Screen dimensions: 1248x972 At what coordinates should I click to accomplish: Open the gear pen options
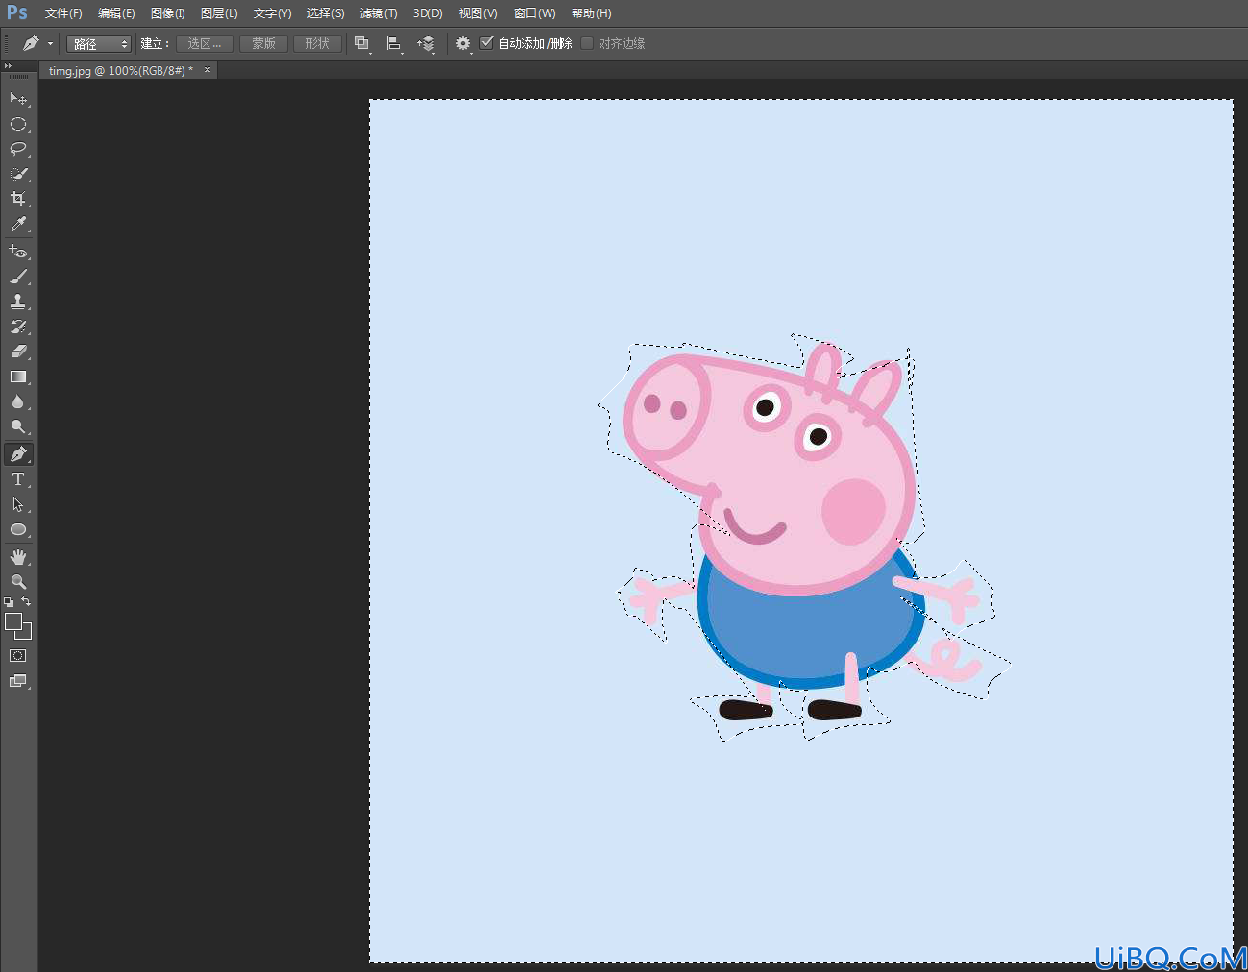pos(463,43)
